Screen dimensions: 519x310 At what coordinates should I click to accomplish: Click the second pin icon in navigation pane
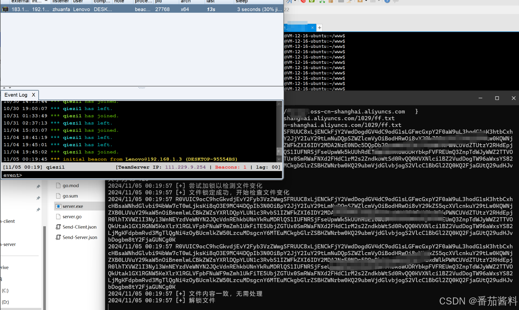tap(38, 198)
